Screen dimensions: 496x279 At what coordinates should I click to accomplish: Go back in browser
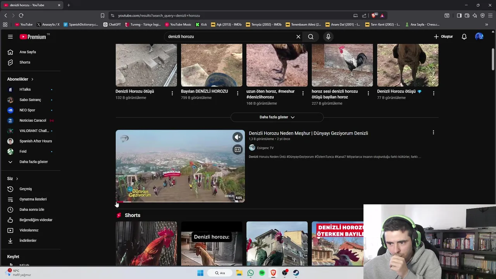click(5, 15)
